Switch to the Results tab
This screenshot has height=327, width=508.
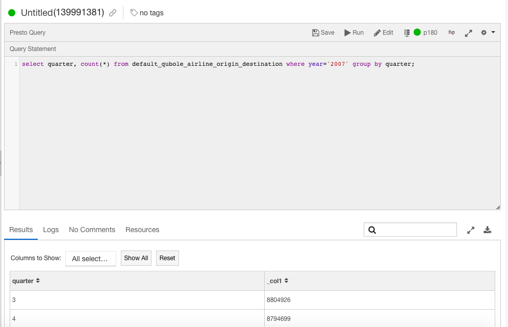pos(21,230)
